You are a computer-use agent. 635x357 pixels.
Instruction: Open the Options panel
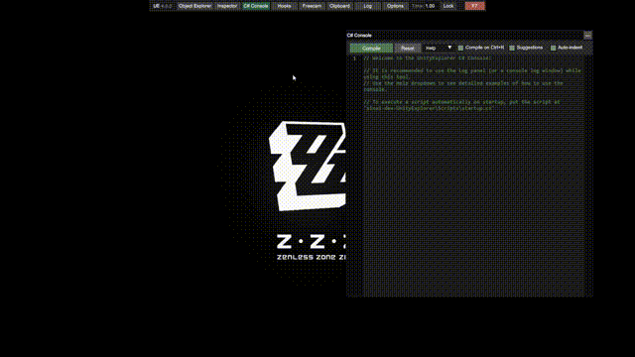click(395, 6)
